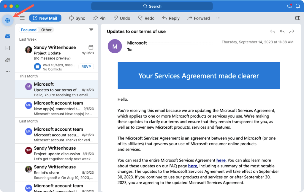Click the Microsoft sender avatar in reading pane
The height and width of the screenshot is (192, 304).
pos(115,46)
